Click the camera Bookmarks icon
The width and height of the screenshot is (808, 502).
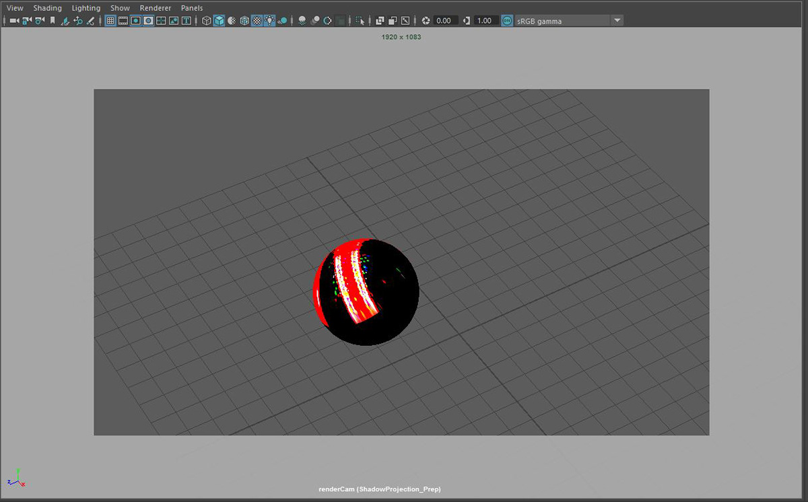[53, 21]
